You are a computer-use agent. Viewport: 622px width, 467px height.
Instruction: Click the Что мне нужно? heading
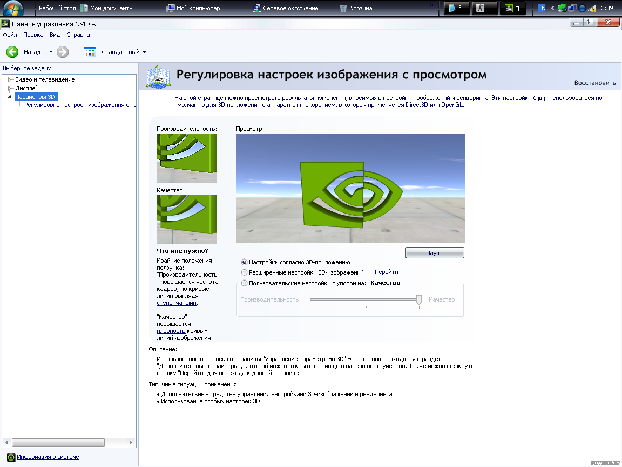tap(182, 251)
